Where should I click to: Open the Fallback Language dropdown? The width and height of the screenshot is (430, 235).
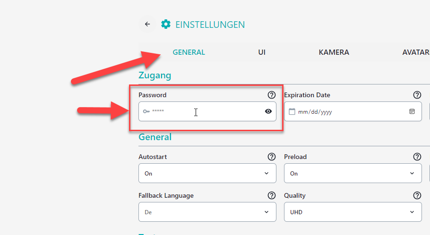pyautogui.click(x=207, y=212)
